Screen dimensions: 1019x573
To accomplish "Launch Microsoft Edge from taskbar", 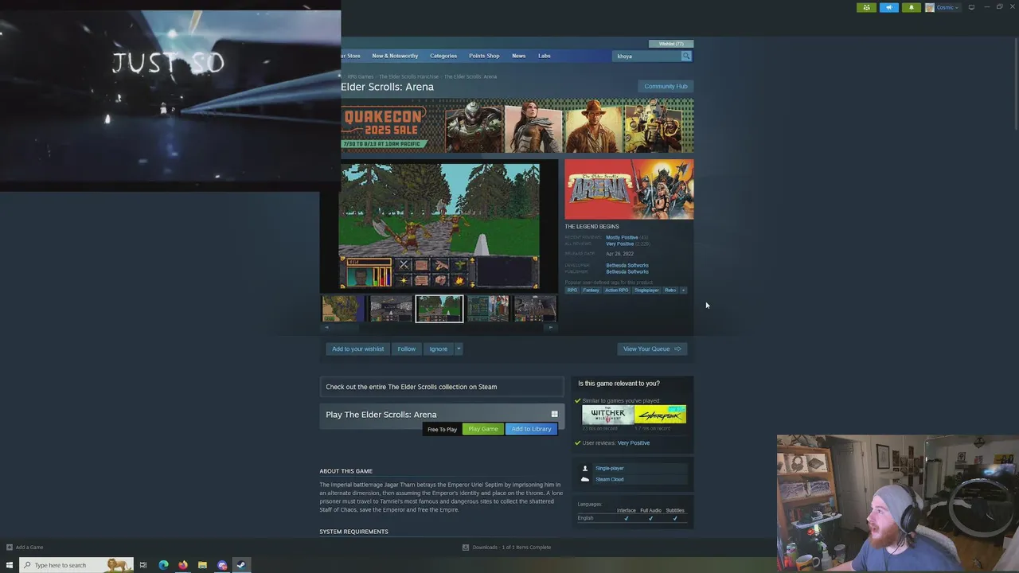I will [x=163, y=565].
